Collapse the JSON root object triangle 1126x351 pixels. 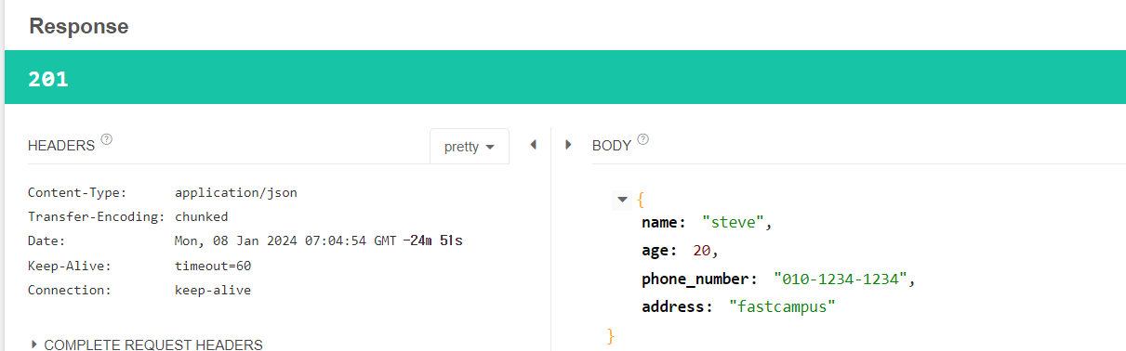point(622,200)
